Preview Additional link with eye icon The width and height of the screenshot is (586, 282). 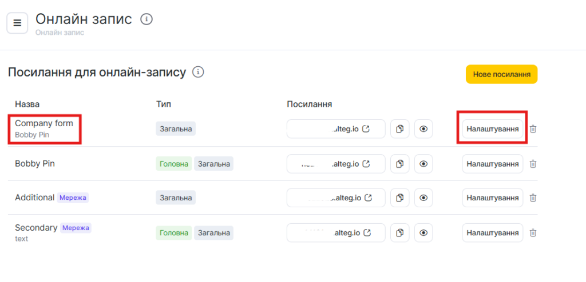point(423,198)
